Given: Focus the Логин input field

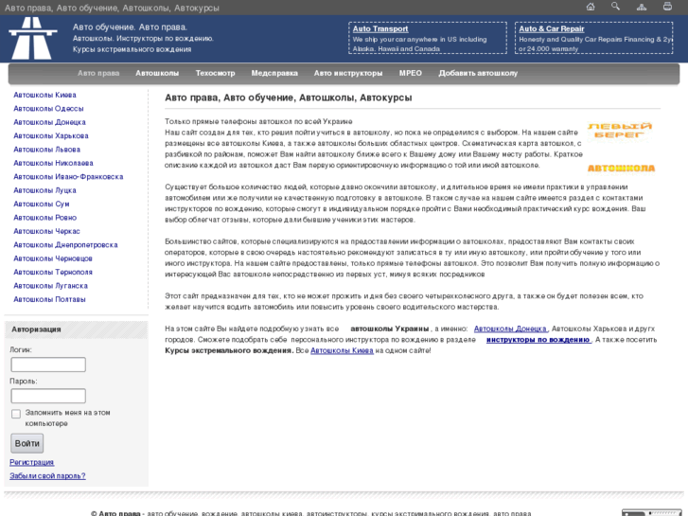Looking at the screenshot, I should pyautogui.click(x=48, y=365).
